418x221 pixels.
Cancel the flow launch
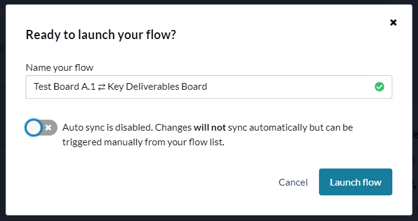coord(293,183)
